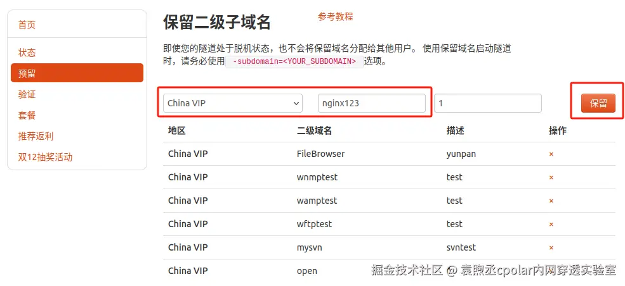
Task: Click the subdomain field containing nginx123
Action: pyautogui.click(x=371, y=103)
